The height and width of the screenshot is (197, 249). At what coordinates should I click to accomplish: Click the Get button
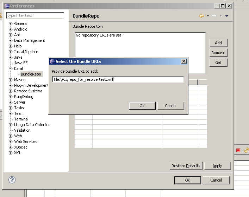218,63
